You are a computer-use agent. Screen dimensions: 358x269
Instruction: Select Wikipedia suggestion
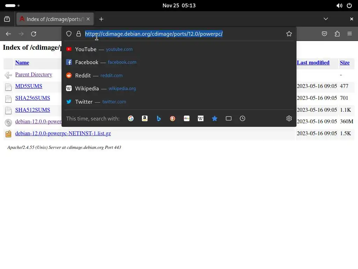tap(179, 89)
